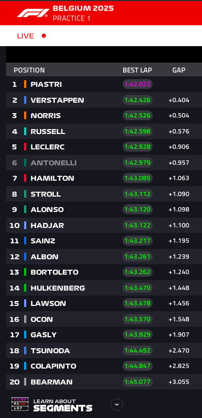Open the segments legend icon
This screenshot has height=418, width=202.
pos(20,404)
